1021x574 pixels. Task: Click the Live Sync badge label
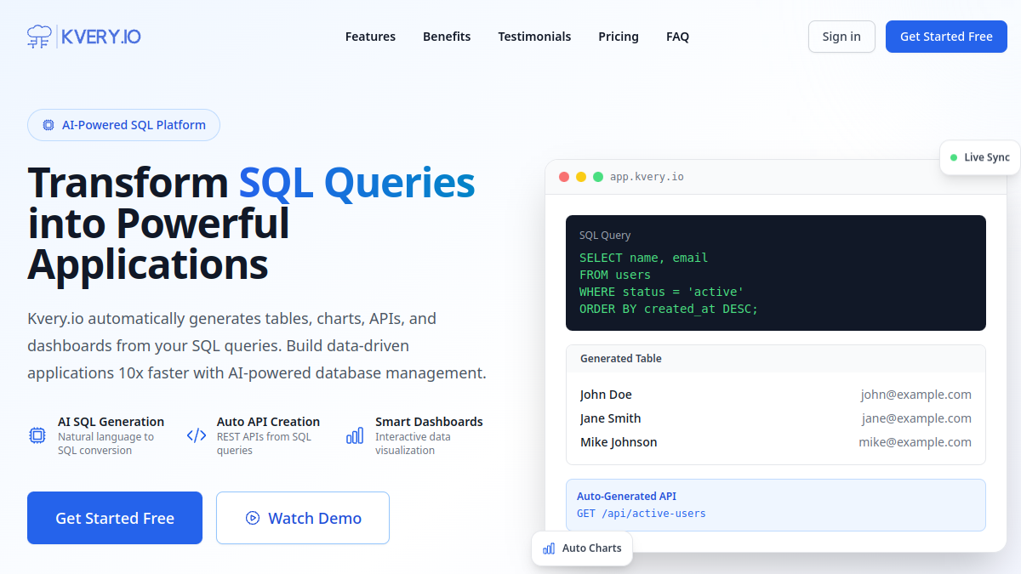click(987, 157)
